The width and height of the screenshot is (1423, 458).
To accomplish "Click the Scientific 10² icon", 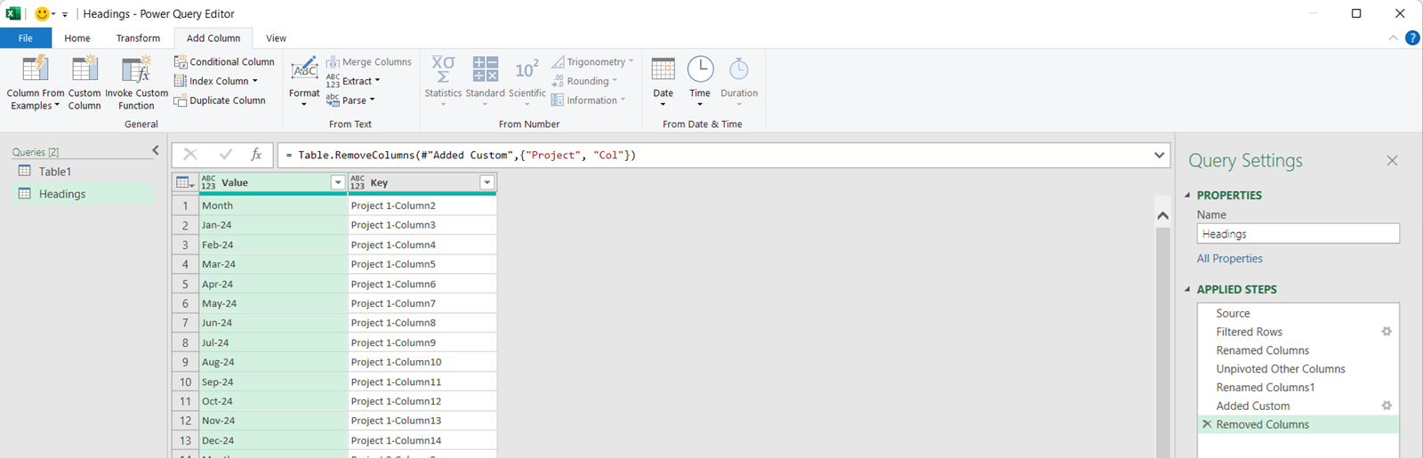I will pyautogui.click(x=527, y=68).
